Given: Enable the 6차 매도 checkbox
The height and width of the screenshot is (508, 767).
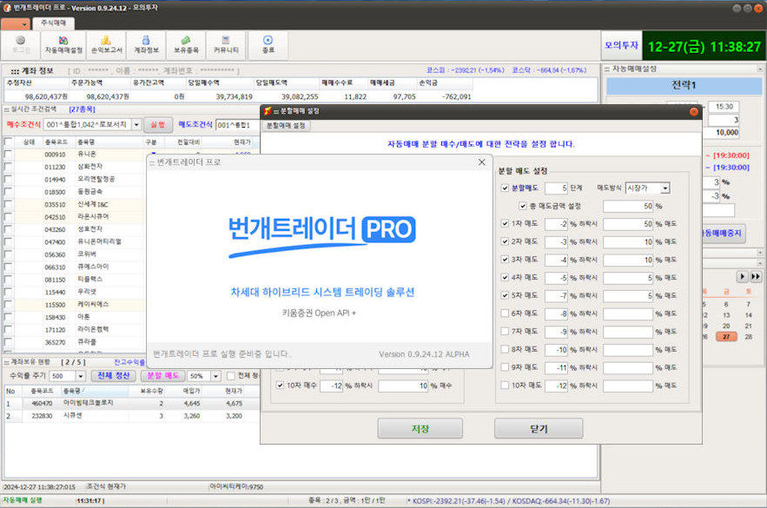Looking at the screenshot, I should click(x=506, y=313).
